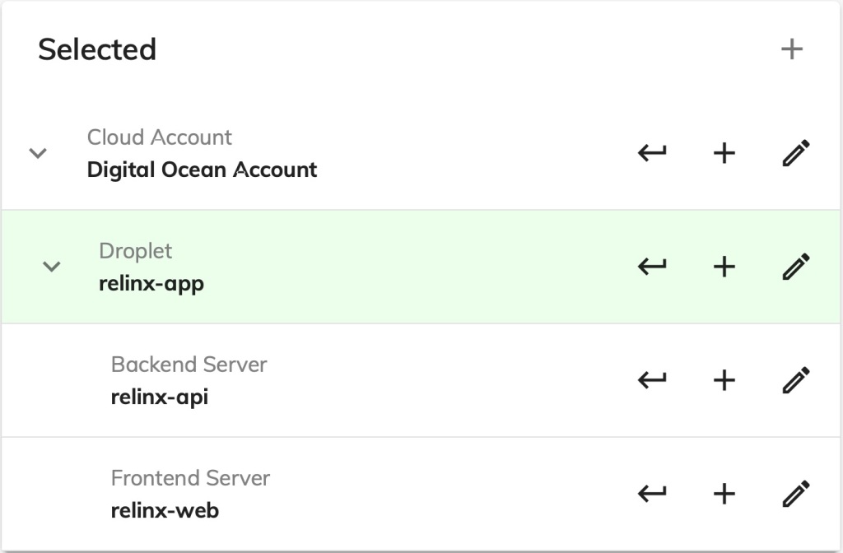
Task: Select the relinx-app Droplet item
Action: point(421,267)
